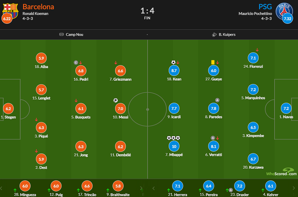Click Gueye's yellow card icon
The image size is (298, 197).
[x=213, y=62]
